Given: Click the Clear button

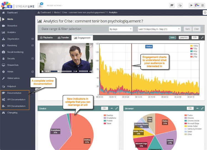Looking at the screenshot, I should pyautogui.click(x=197, y=29).
